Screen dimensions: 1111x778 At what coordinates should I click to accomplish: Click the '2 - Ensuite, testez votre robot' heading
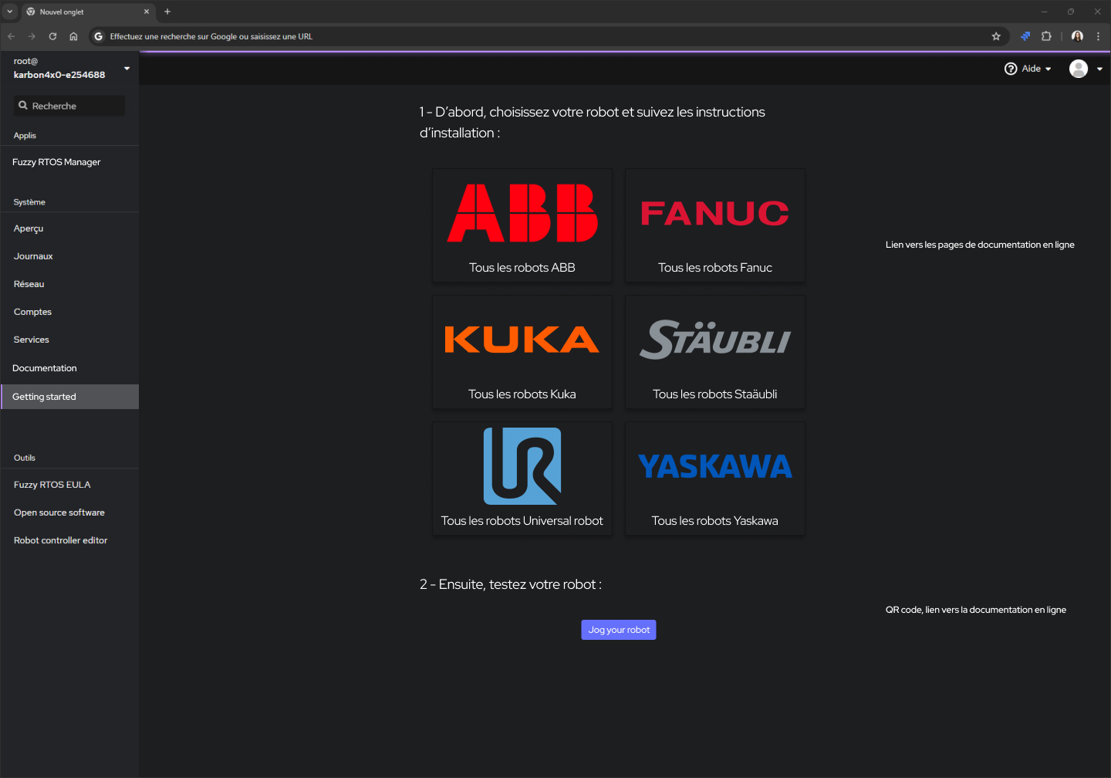click(x=511, y=584)
